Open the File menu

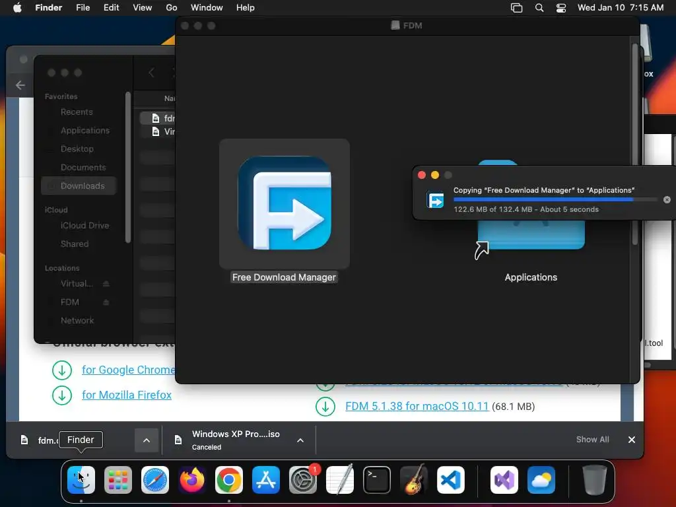[x=83, y=8]
